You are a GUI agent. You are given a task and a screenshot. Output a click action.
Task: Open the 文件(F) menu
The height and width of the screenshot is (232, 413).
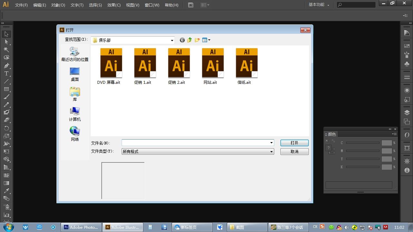21,5
